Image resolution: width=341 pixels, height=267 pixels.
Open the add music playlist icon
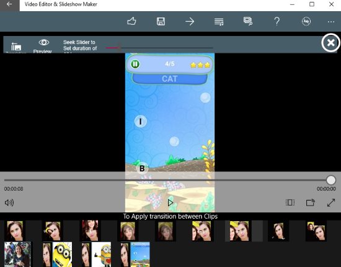click(x=219, y=22)
